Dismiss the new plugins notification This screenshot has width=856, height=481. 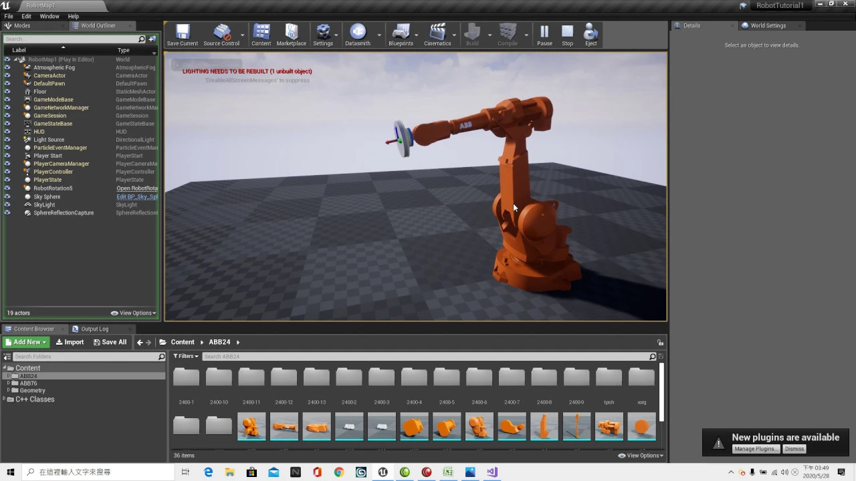click(794, 449)
